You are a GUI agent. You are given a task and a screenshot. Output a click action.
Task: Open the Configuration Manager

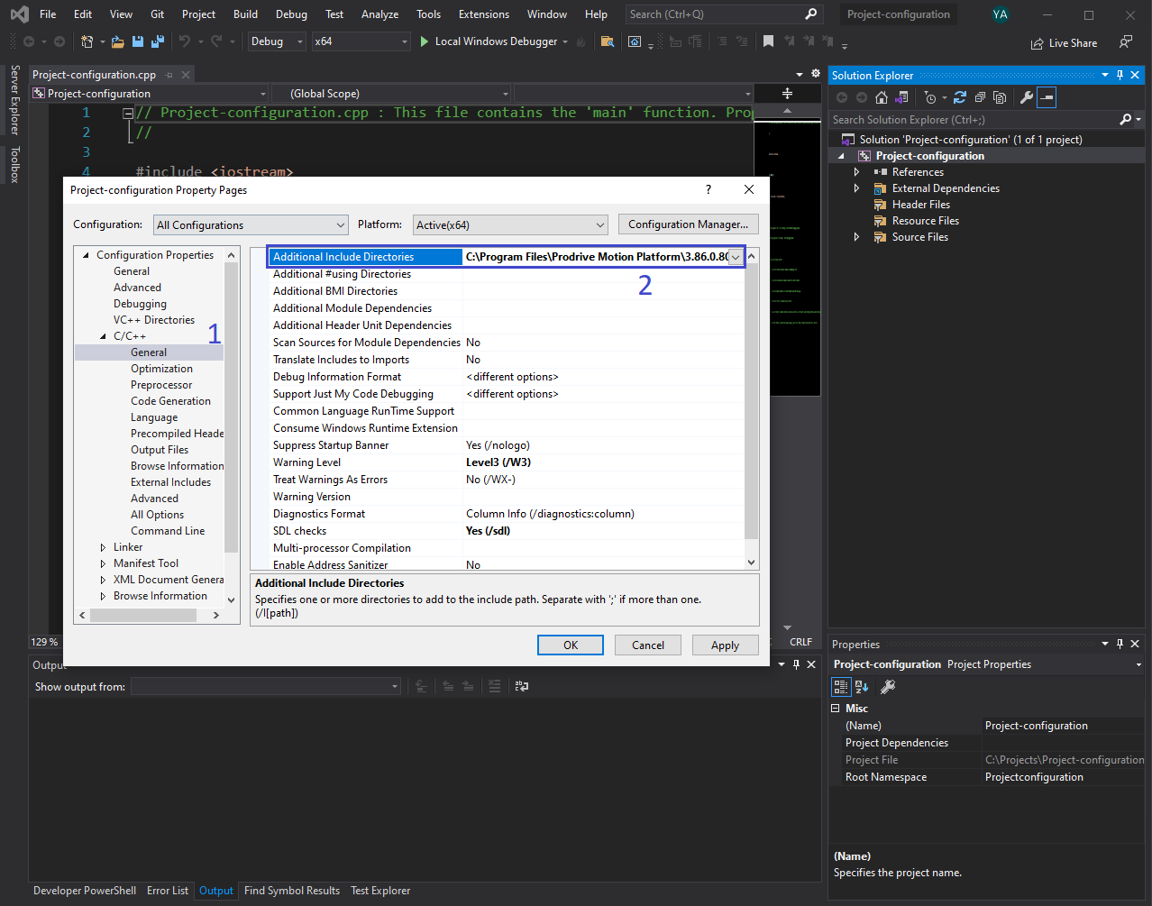[x=688, y=224]
